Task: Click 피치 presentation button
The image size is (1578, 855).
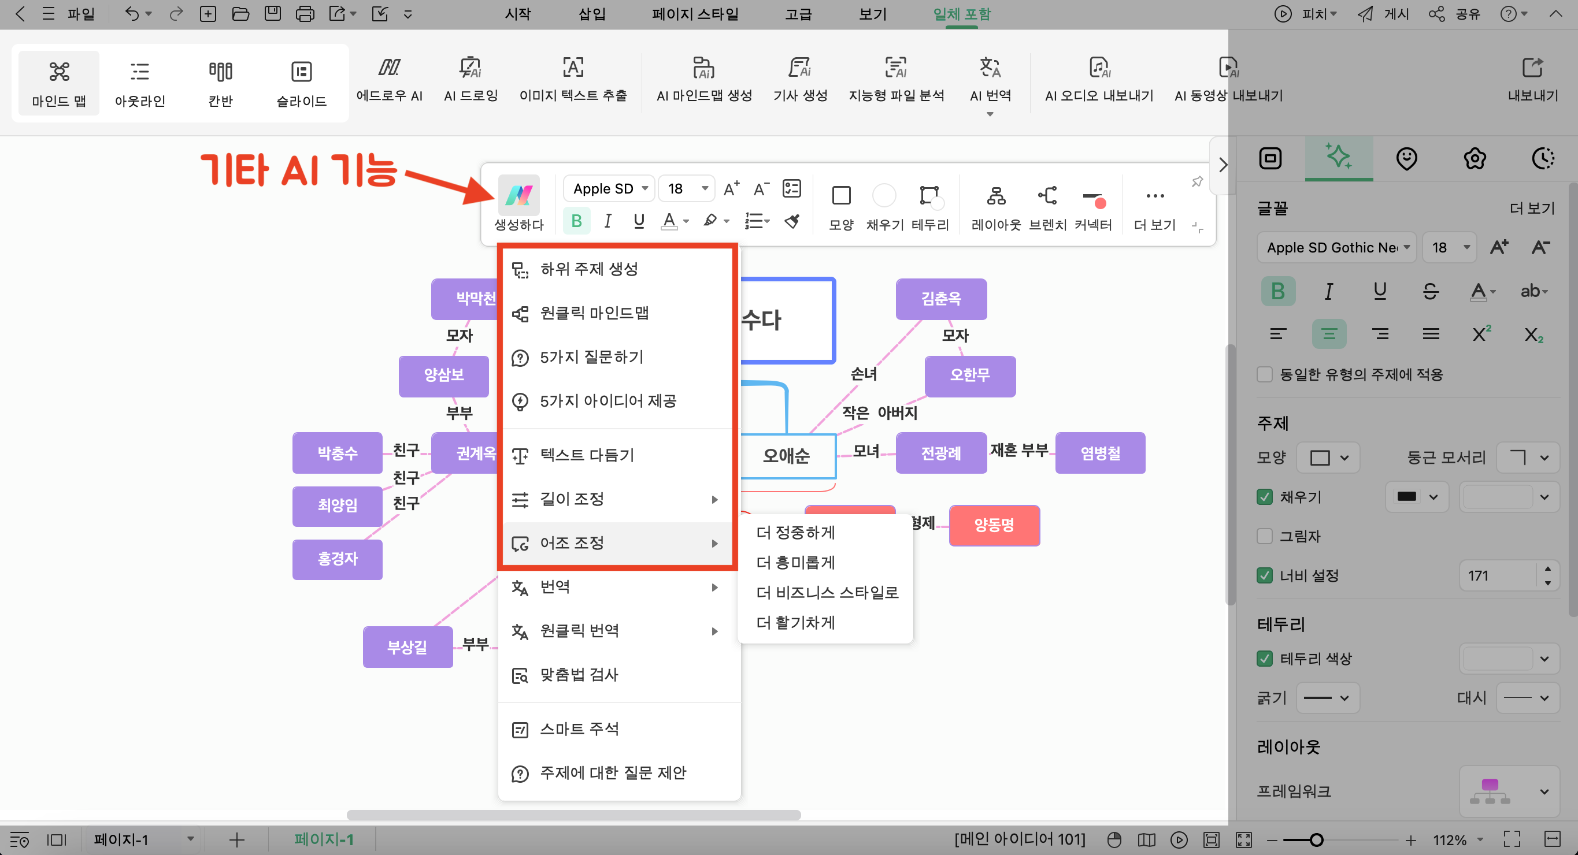Action: point(1305,13)
